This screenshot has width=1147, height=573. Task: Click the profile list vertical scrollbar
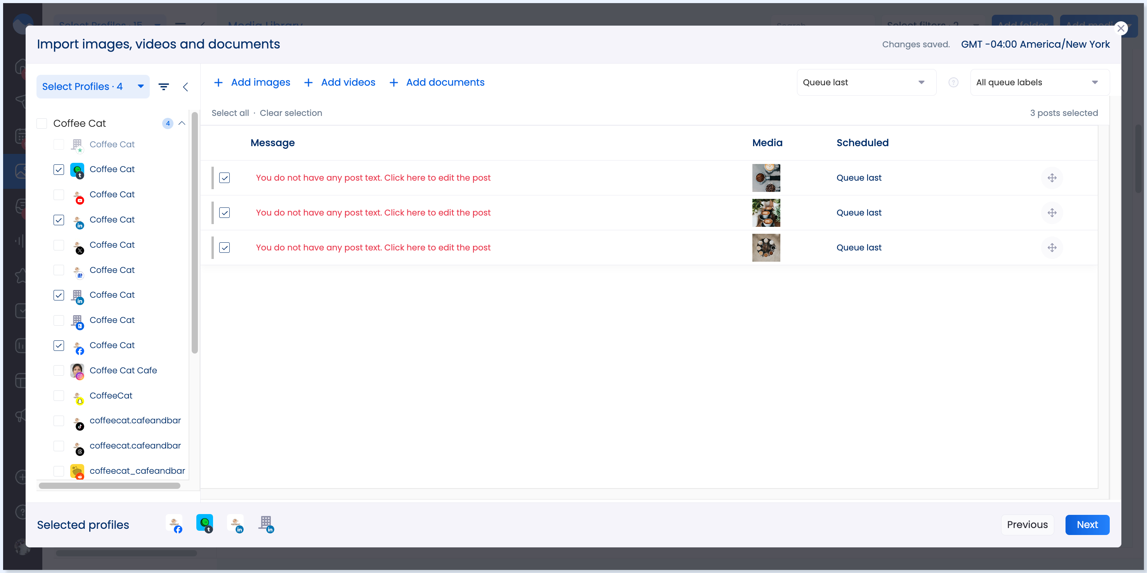tap(194, 233)
